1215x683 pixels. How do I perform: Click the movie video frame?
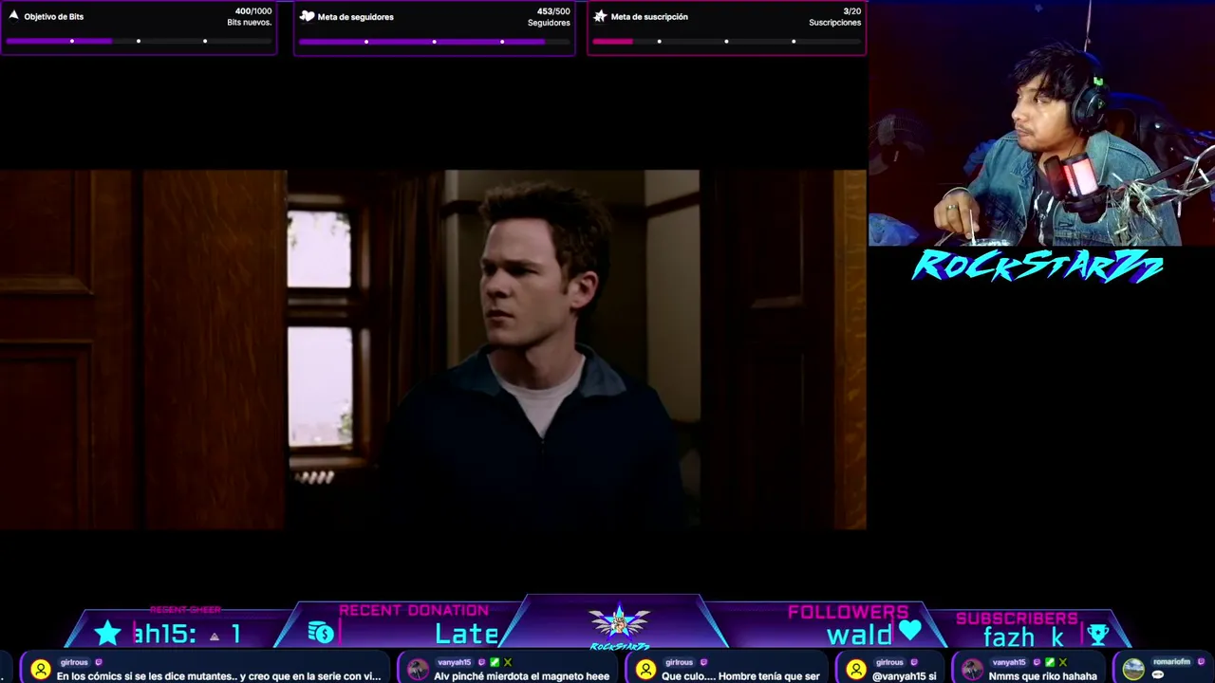click(x=433, y=350)
